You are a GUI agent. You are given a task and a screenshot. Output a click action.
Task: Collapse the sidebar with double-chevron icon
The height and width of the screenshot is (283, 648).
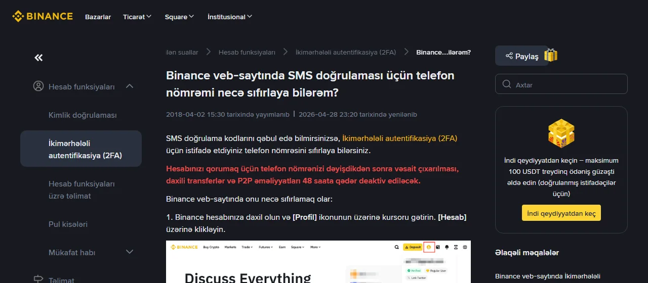38,58
